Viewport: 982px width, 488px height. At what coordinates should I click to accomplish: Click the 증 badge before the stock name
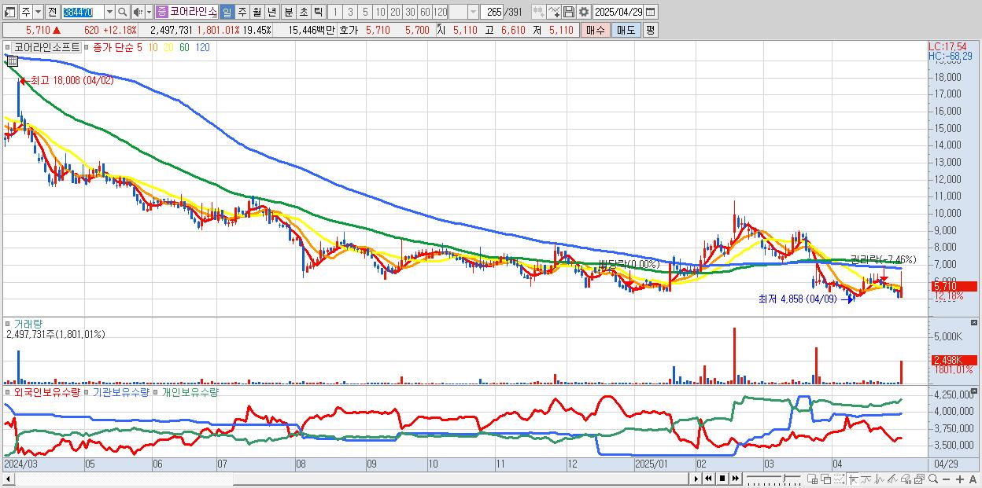162,13
